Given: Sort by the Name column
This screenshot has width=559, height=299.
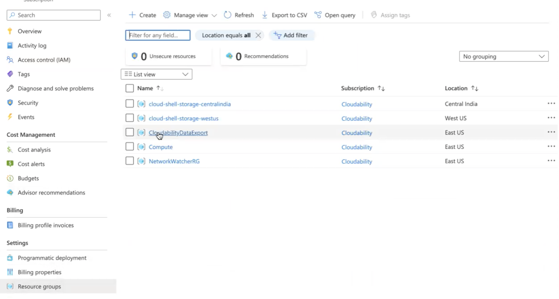Looking at the screenshot, I should click(x=150, y=88).
